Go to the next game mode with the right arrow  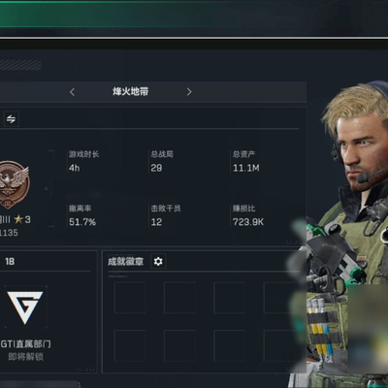click(x=189, y=92)
